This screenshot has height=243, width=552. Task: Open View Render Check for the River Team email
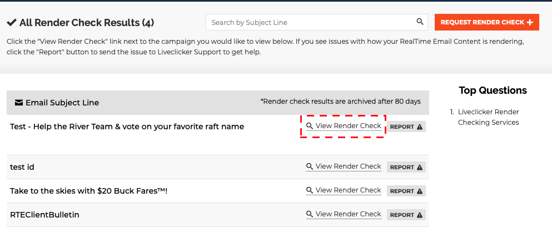pos(348,126)
